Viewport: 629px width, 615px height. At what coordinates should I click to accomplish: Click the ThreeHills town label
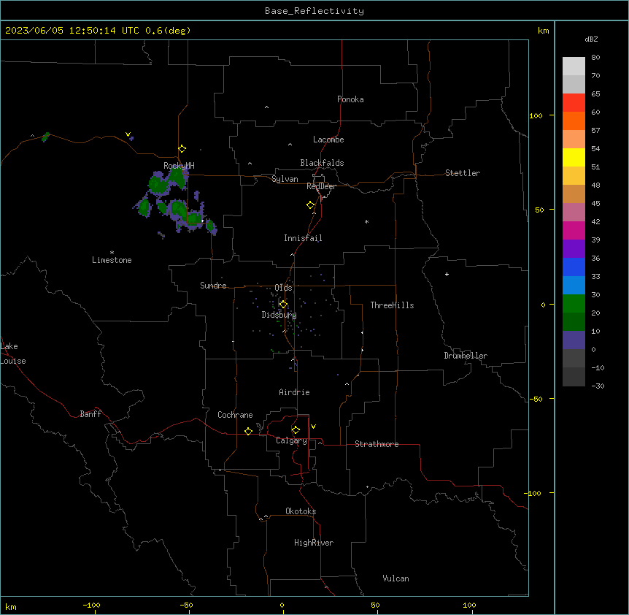(x=392, y=305)
